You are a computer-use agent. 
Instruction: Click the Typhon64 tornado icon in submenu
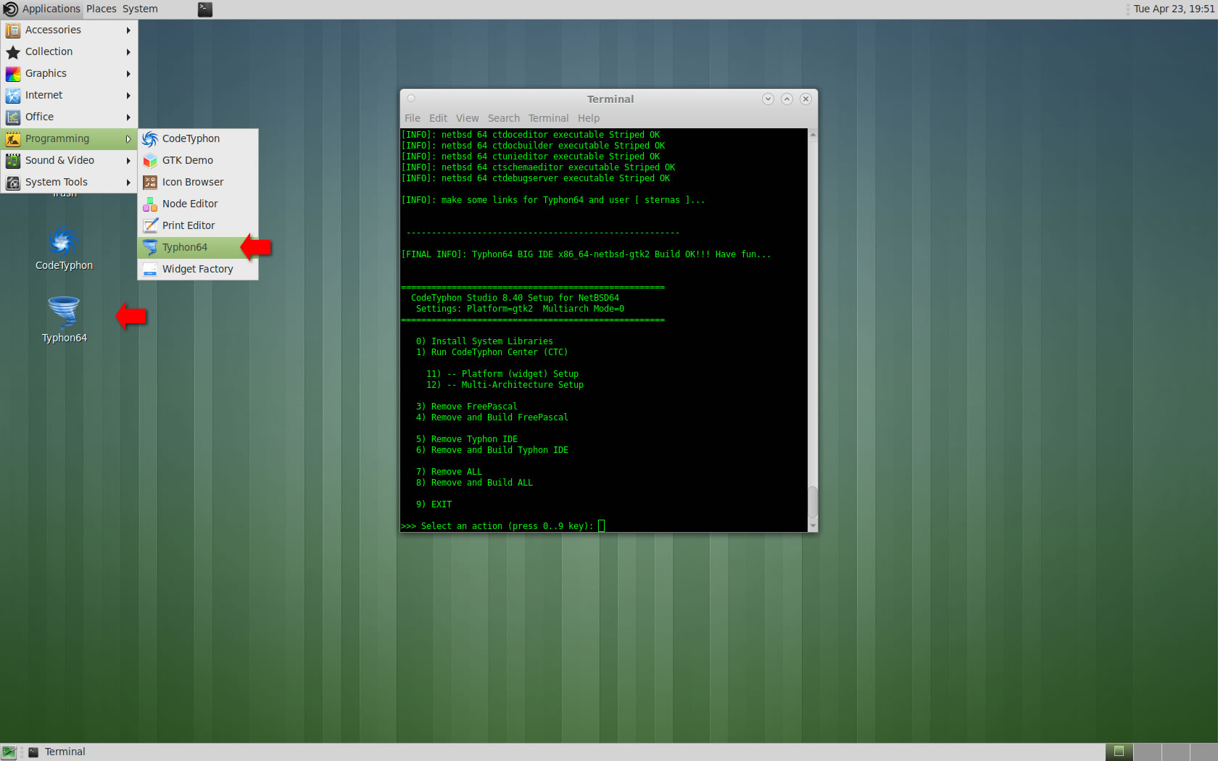(x=150, y=247)
